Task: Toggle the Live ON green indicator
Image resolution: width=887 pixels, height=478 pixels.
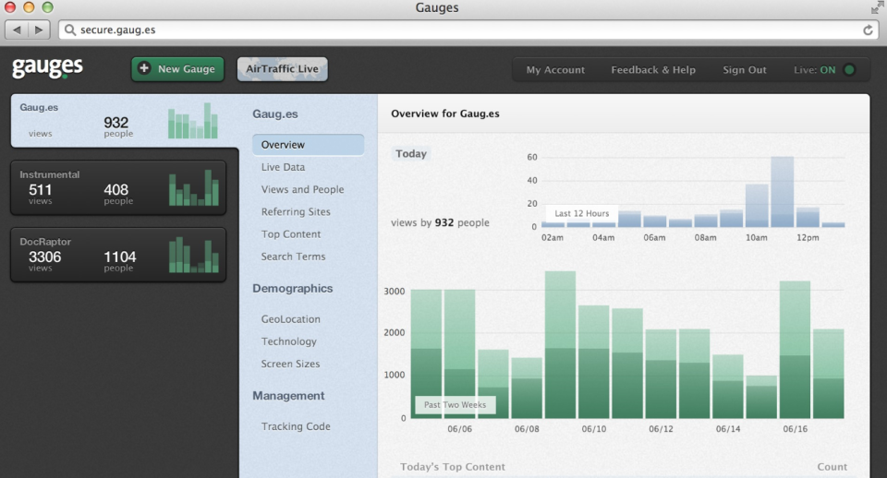Action: point(849,70)
